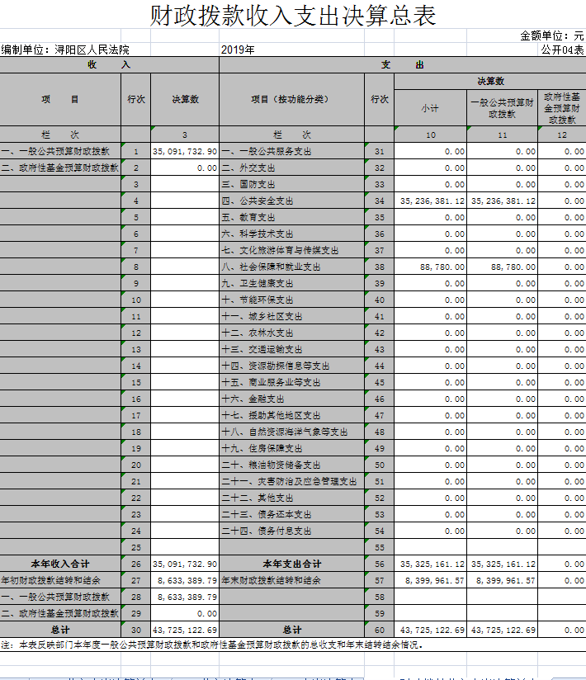This screenshot has height=680, width=586.
Task: Select the 年末财政拨款结转和结余 row label
Action: (x=271, y=581)
